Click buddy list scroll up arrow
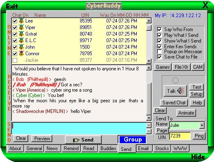Image resolution: width=214 pixels, height=162 pixels. [149, 21]
